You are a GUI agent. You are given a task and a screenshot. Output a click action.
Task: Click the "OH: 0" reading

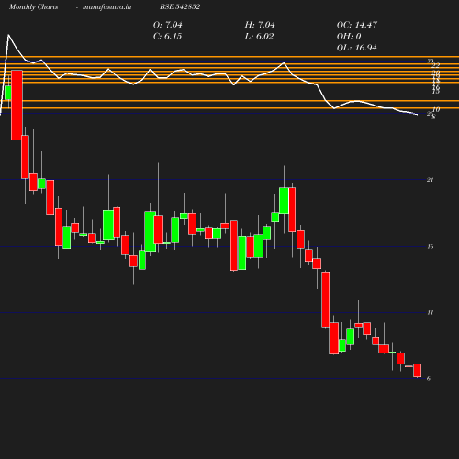click(349, 36)
